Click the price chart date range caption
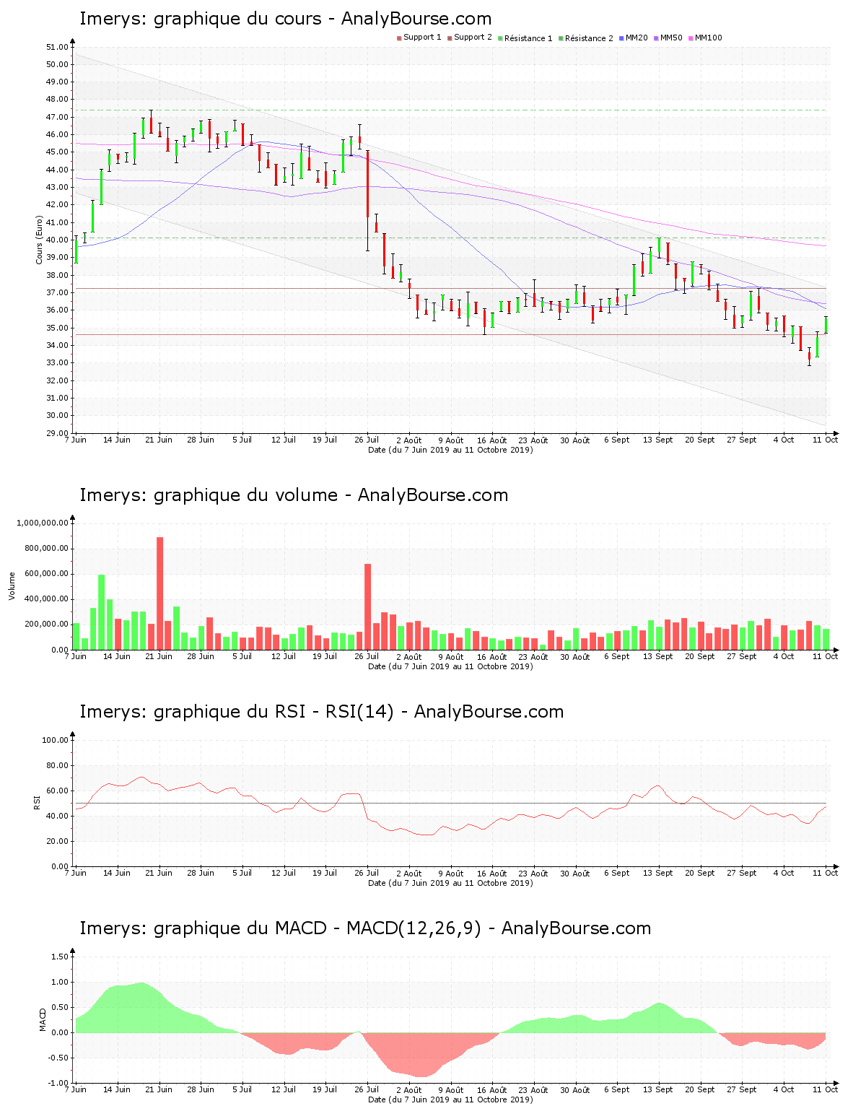Viewport: 866px width, 1119px height. coord(450,450)
